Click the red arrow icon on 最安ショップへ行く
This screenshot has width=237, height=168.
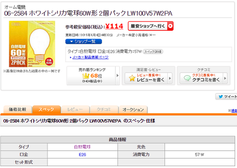[170, 26]
